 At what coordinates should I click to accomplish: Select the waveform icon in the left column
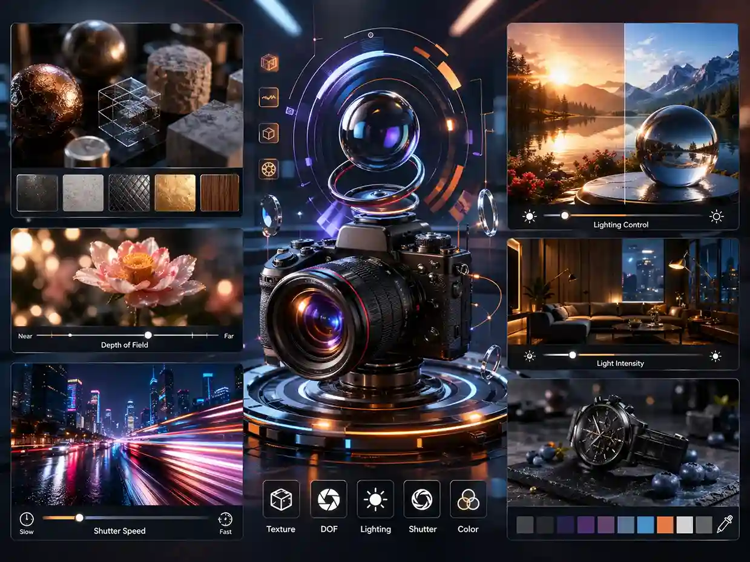(268, 97)
